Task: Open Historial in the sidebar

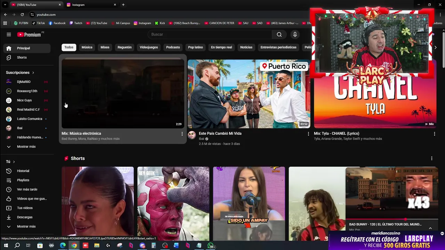Action: click(x=27, y=171)
